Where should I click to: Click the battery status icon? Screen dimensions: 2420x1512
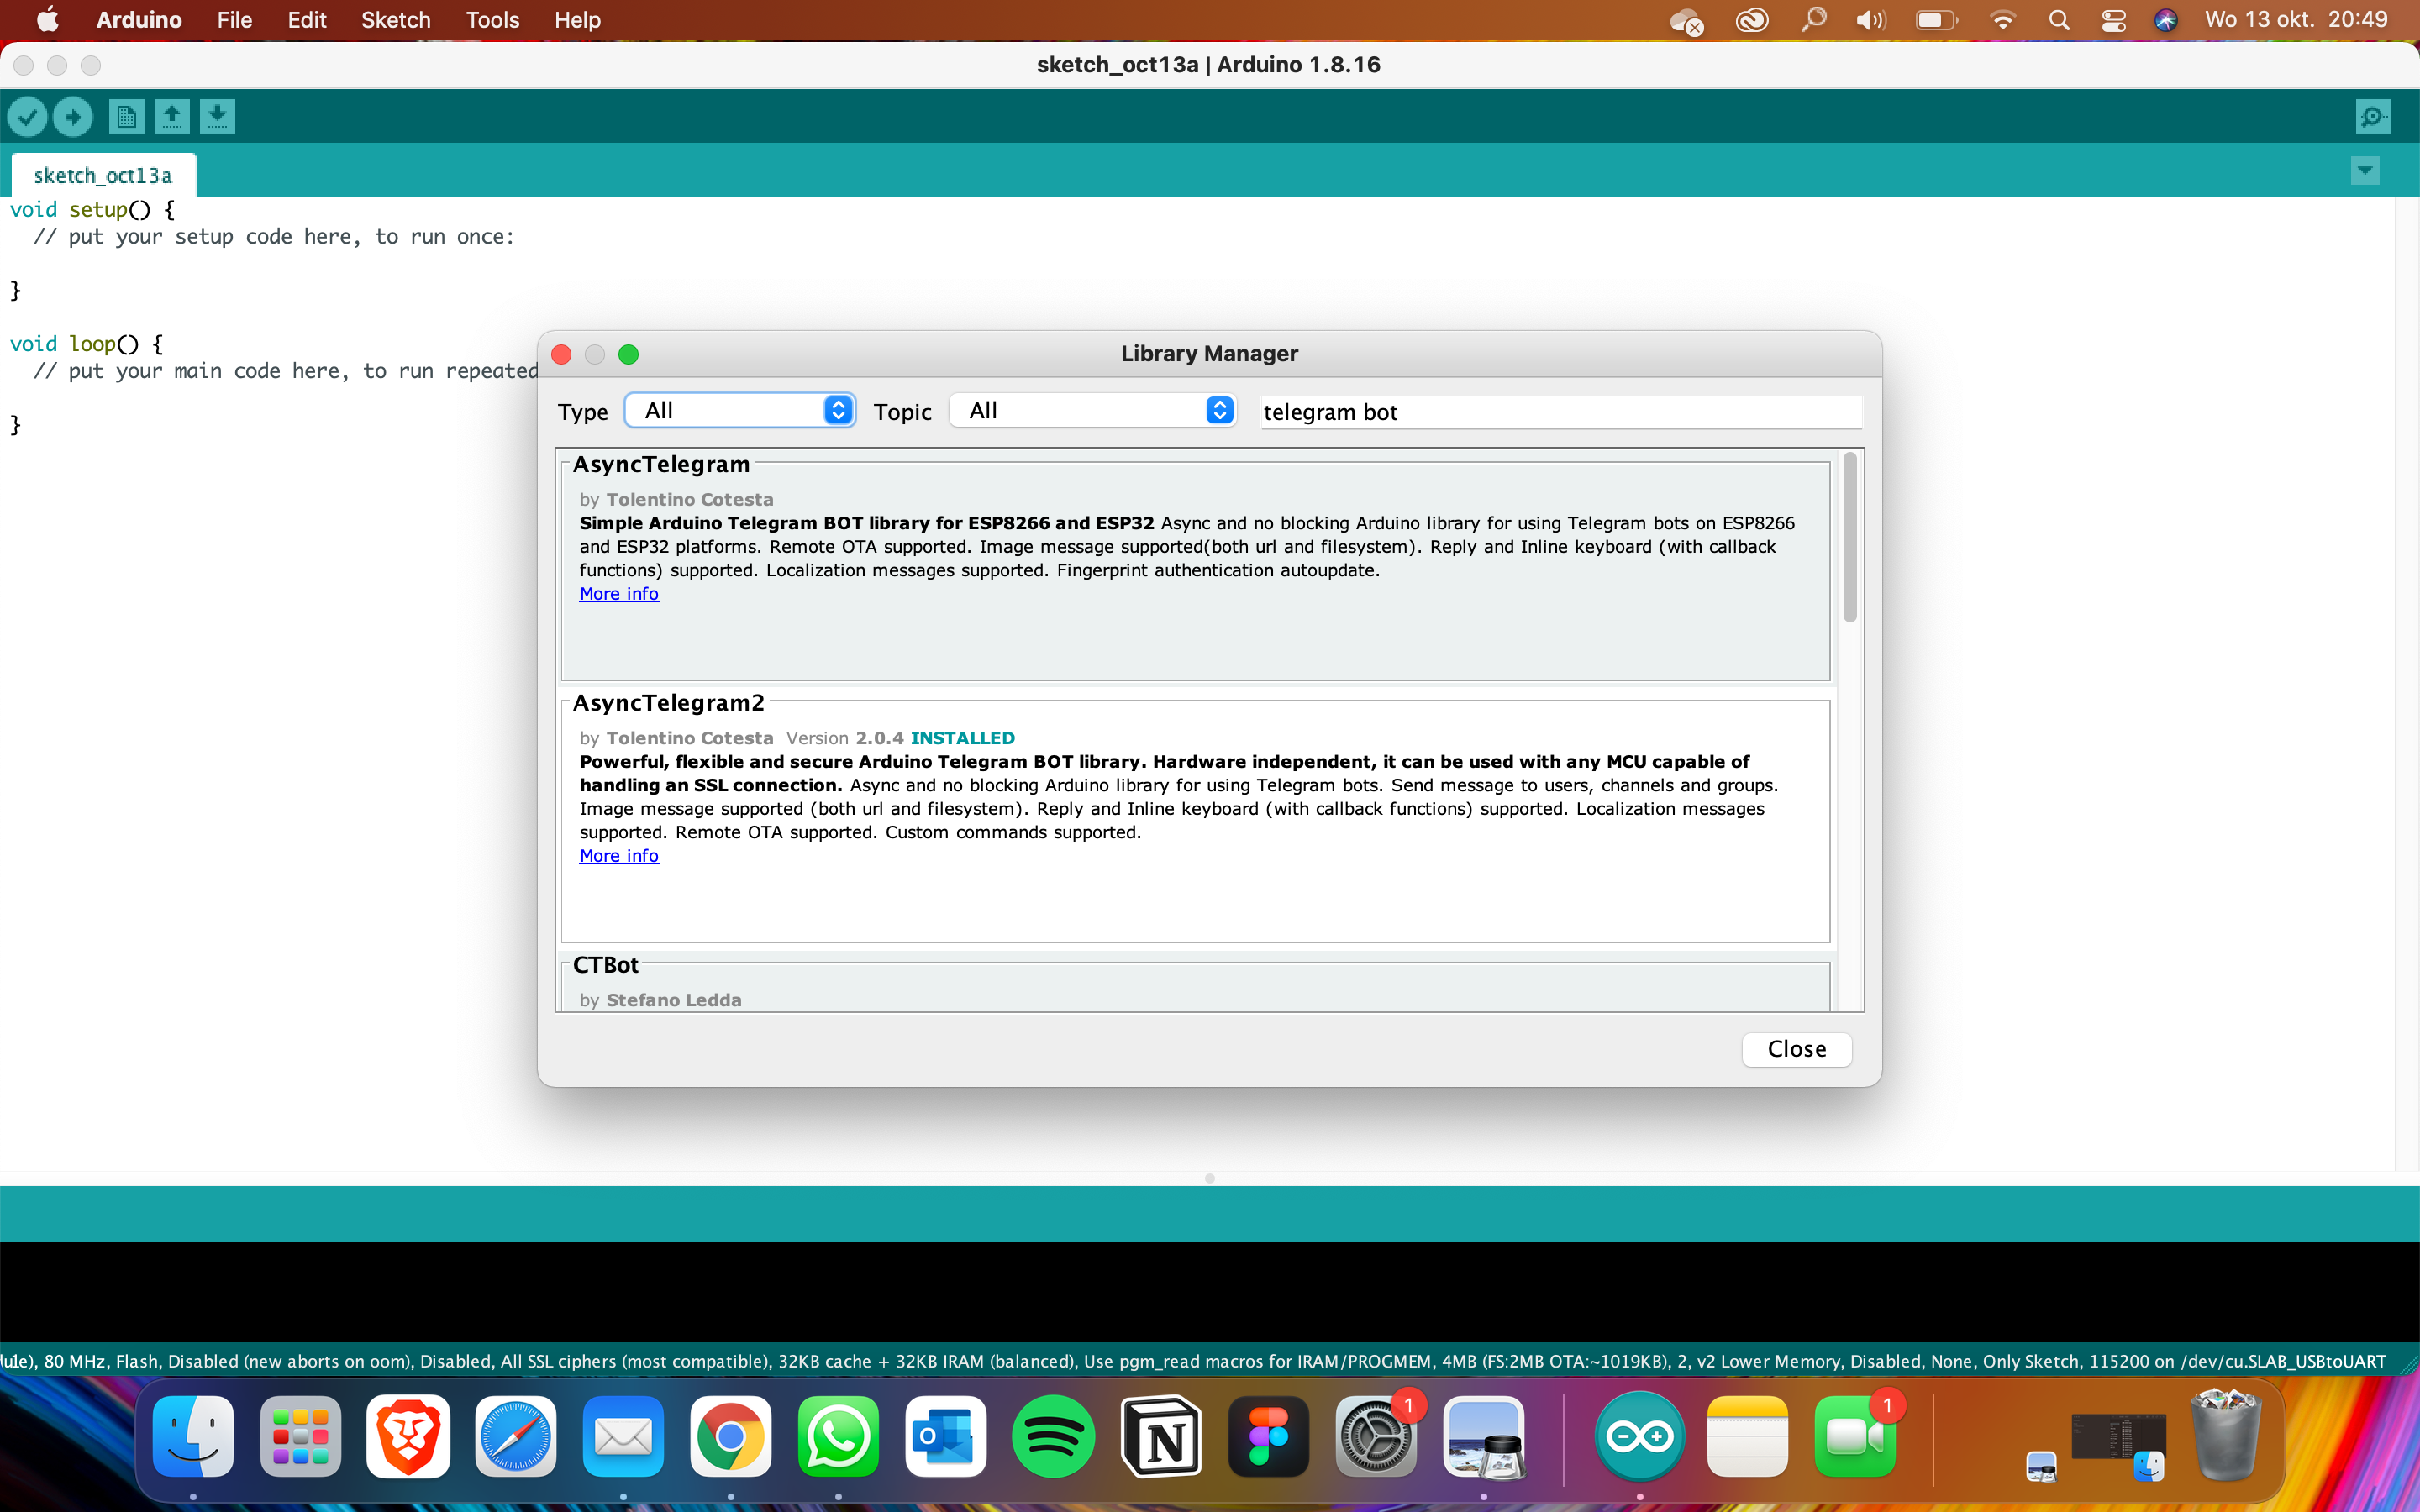1936,20
